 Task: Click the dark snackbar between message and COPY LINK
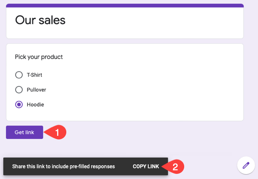click(124, 166)
